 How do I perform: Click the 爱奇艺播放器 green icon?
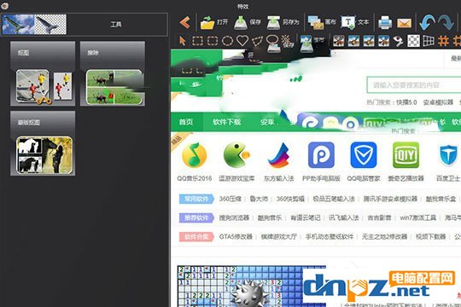406,155
